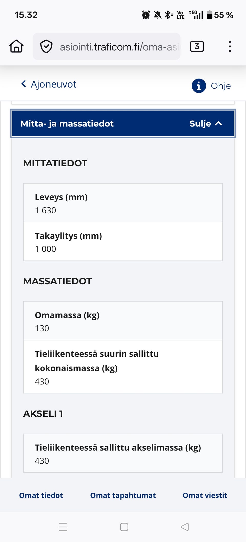The image size is (246, 542).
Task: Open the Omat tapahtumat tab
Action: click(x=123, y=495)
